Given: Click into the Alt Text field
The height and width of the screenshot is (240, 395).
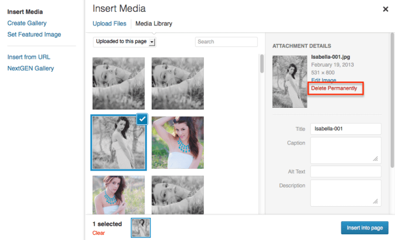Looking at the screenshot, I should [345, 172].
